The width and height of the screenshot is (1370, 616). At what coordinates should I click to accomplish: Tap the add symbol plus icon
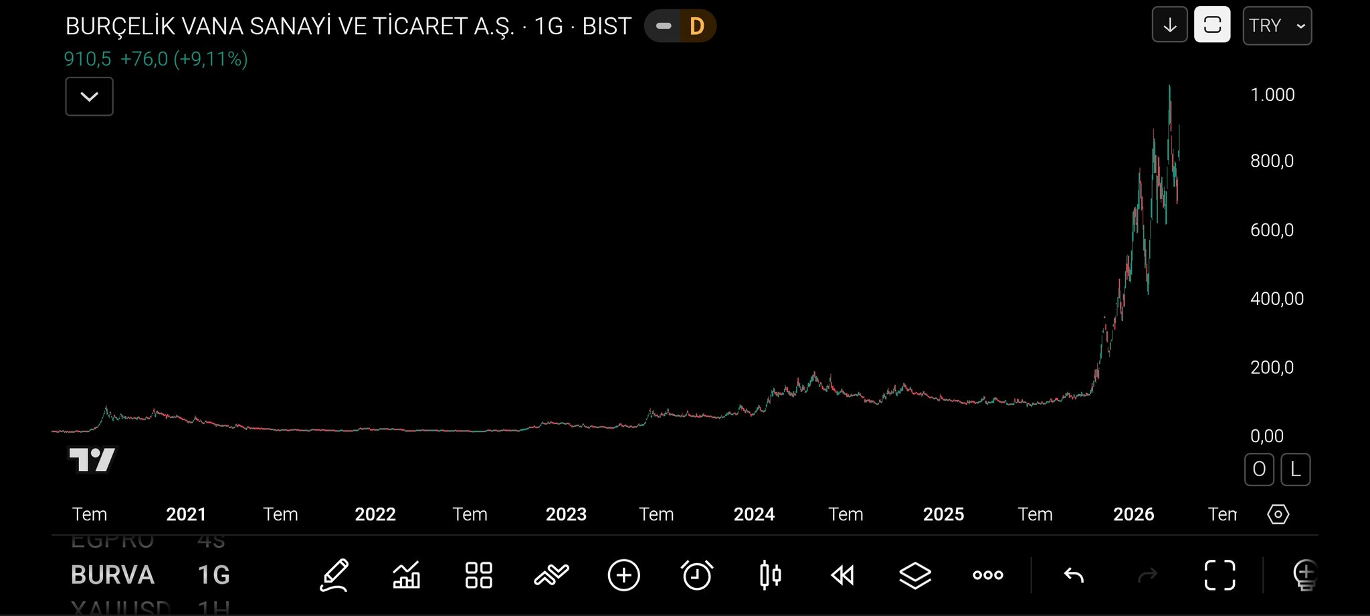coord(624,575)
